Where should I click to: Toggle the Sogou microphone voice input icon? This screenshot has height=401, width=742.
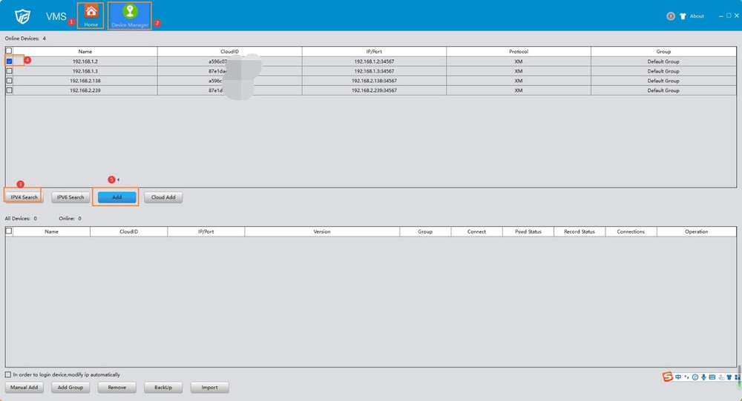pos(703,377)
